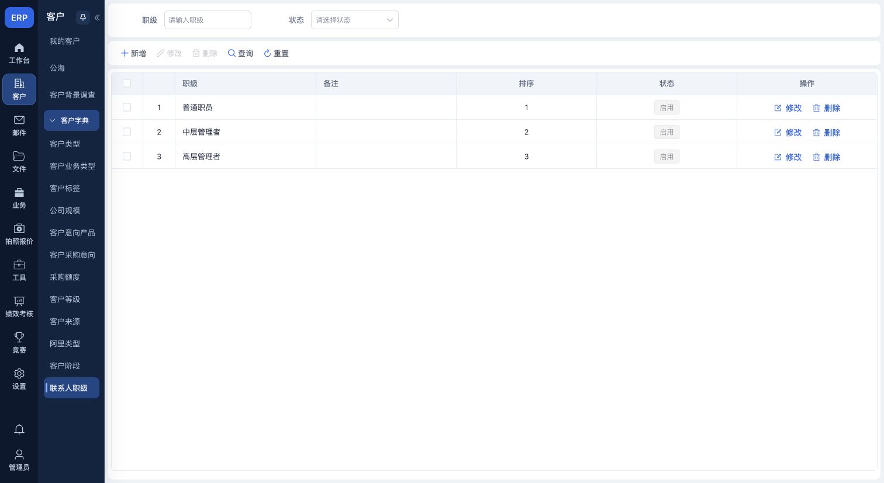884x483 pixels.
Task: Open the 邮件 mail module
Action: [x=19, y=126]
